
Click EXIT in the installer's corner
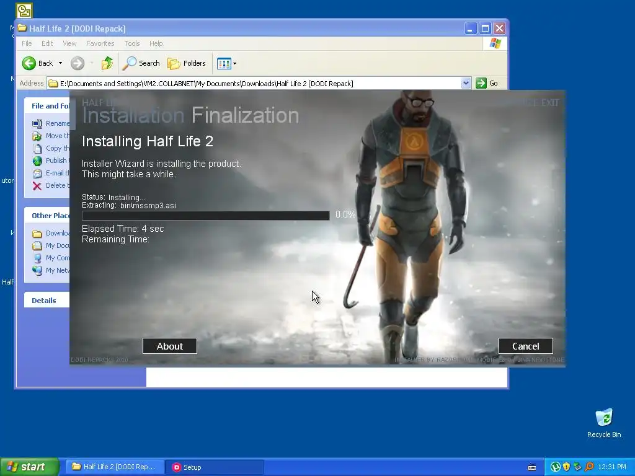point(549,102)
